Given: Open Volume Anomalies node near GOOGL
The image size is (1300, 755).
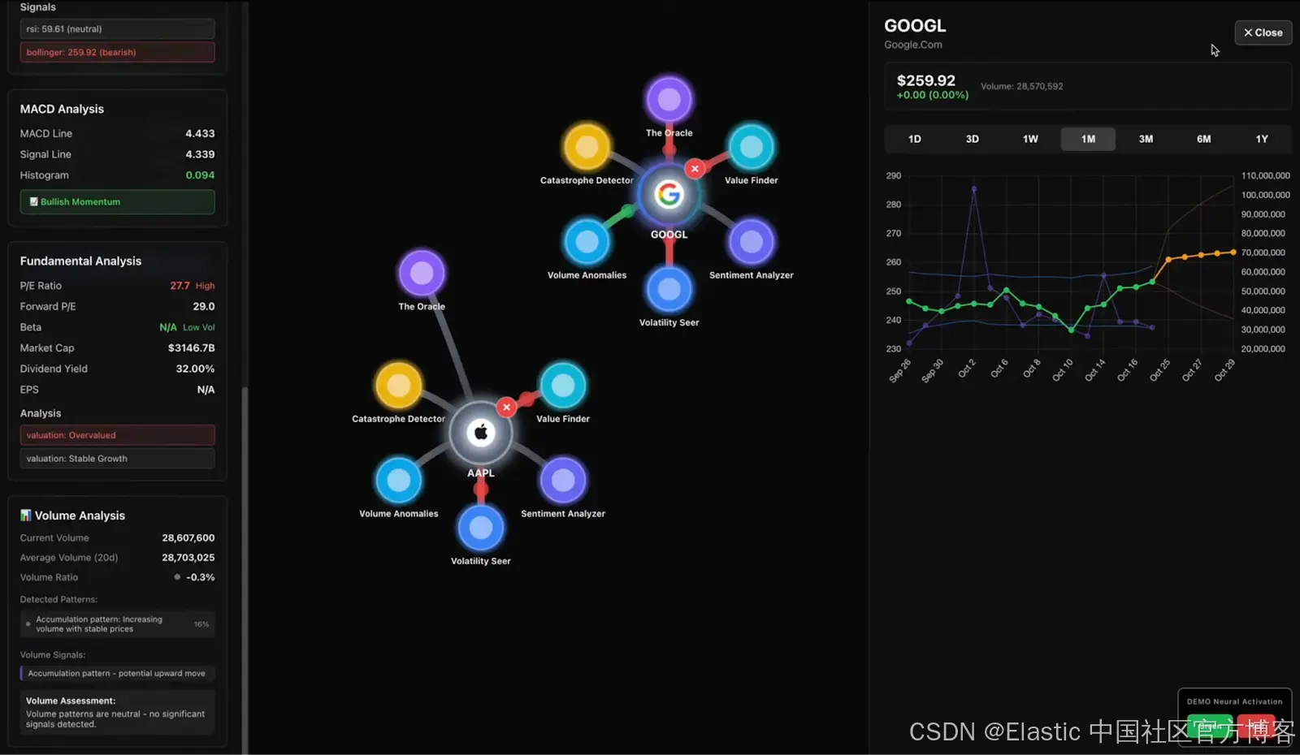Looking at the screenshot, I should 587,242.
